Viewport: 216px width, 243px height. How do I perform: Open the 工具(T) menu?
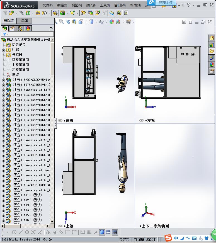point(105,5)
